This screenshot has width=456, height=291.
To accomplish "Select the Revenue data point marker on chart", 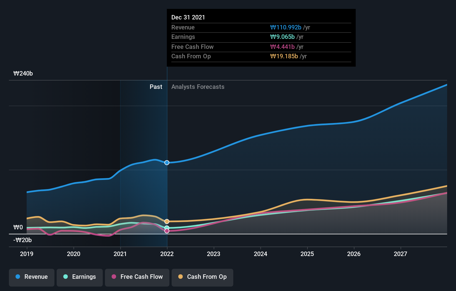I will point(167,163).
